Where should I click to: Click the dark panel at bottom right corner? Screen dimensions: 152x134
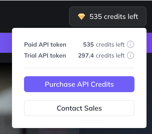click(x=149, y=131)
